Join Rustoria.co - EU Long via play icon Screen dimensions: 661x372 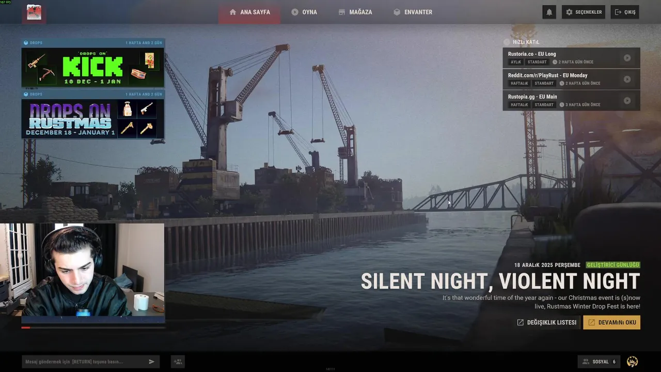coord(627,58)
